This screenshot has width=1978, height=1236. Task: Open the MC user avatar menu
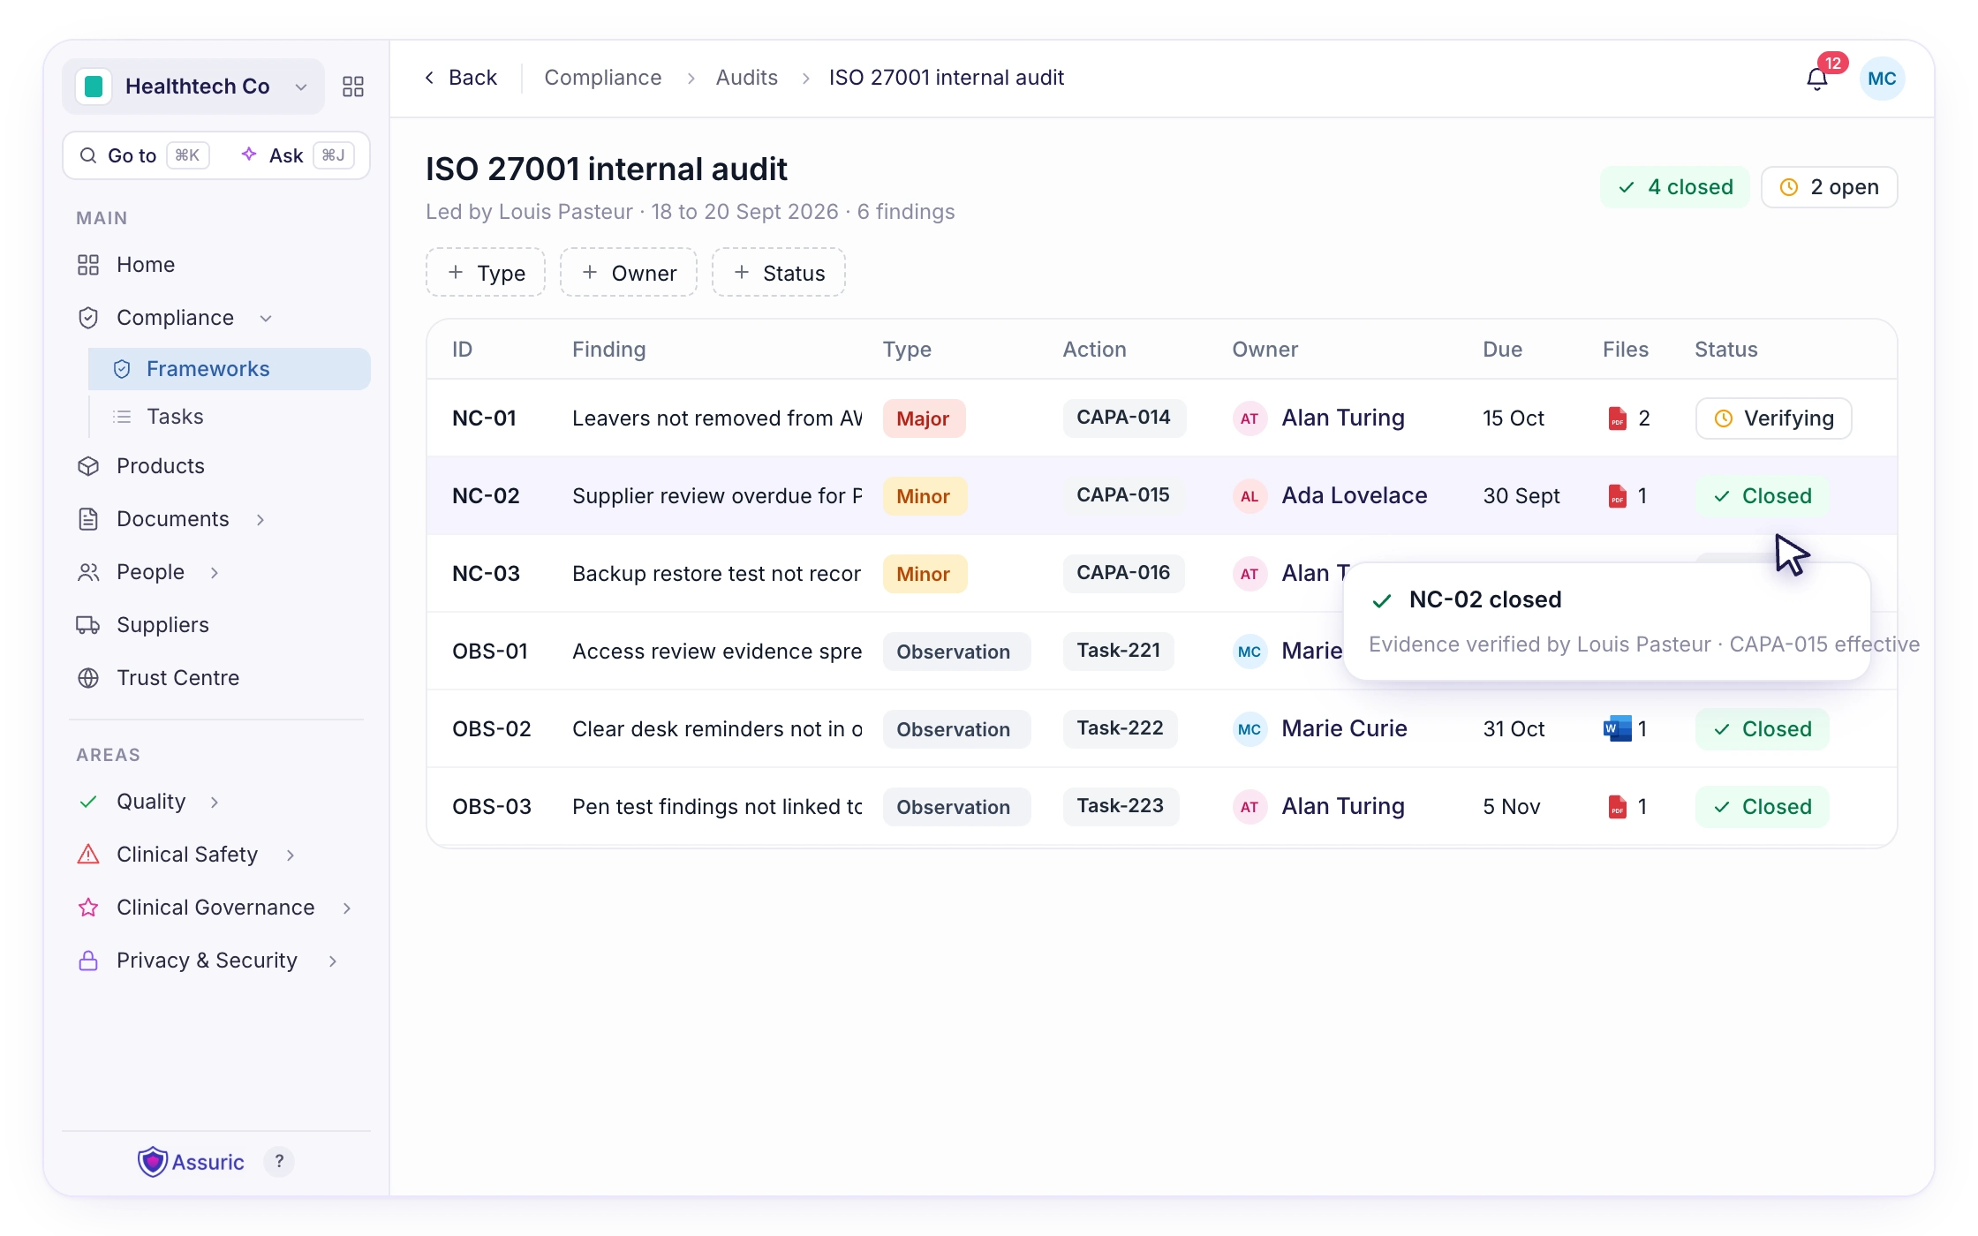click(1882, 79)
